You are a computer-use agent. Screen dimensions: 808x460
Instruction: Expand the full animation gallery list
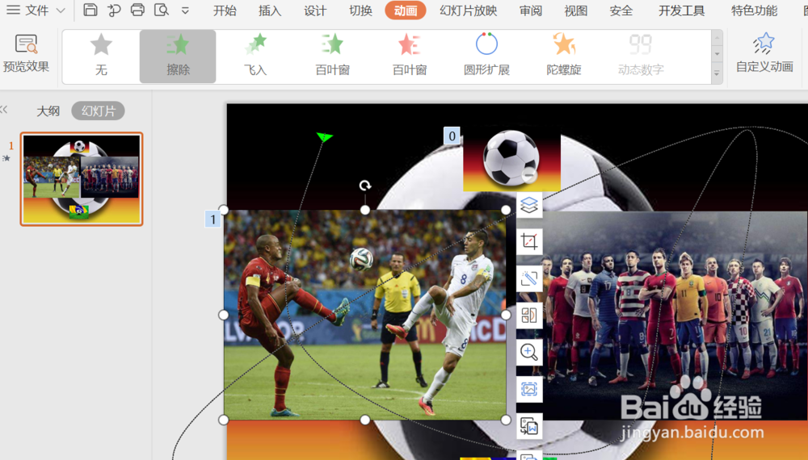click(x=717, y=74)
